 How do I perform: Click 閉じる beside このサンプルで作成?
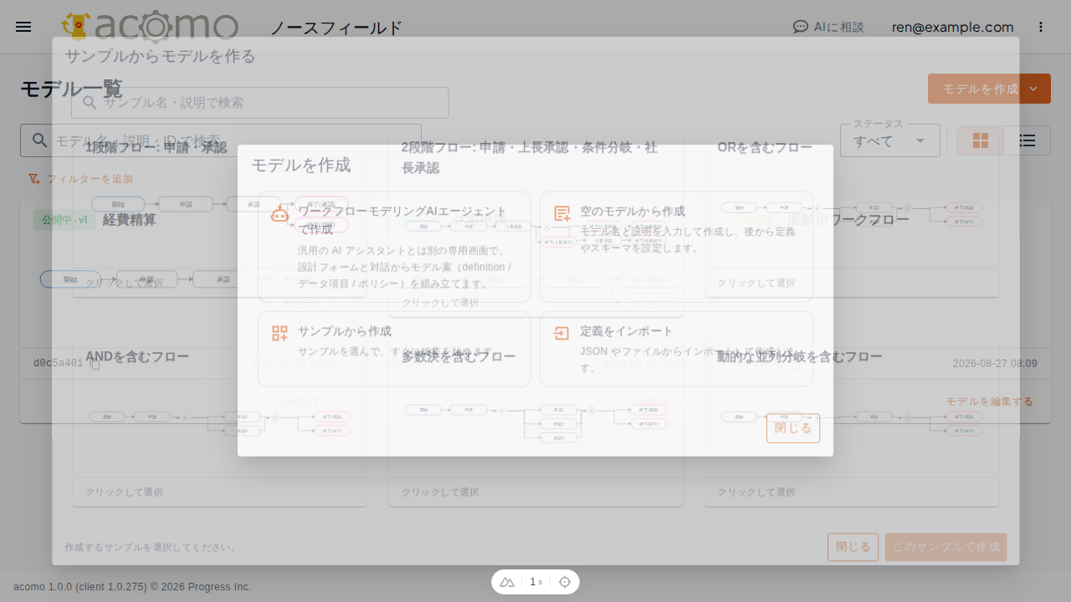click(853, 548)
